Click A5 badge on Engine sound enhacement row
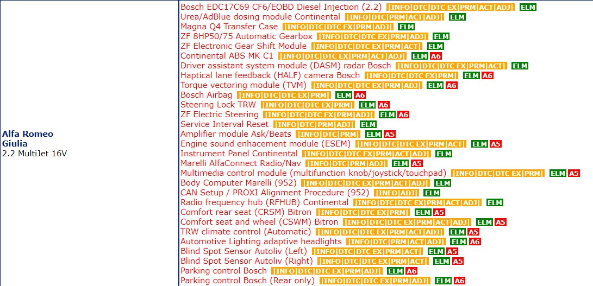 coord(496,144)
